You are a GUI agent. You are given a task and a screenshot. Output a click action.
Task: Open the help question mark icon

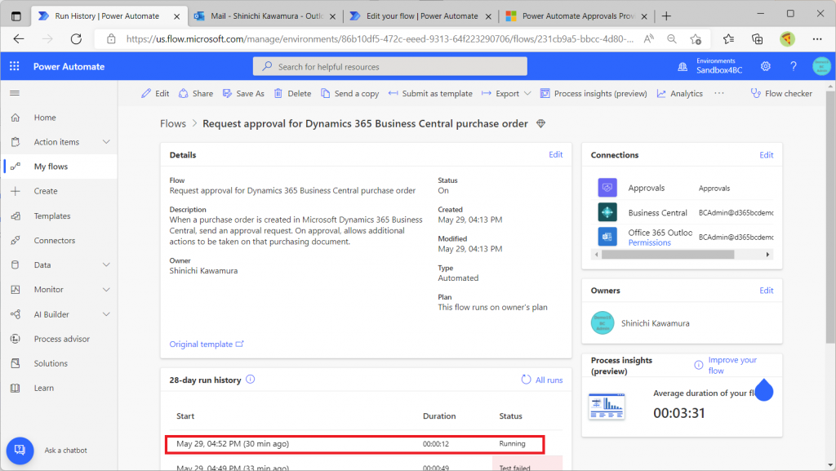click(x=794, y=66)
